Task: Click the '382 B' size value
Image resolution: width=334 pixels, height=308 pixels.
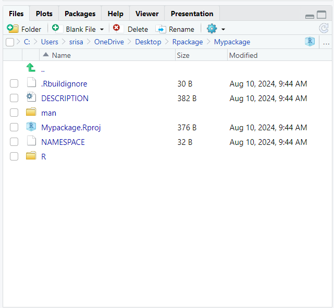Action: coord(187,98)
